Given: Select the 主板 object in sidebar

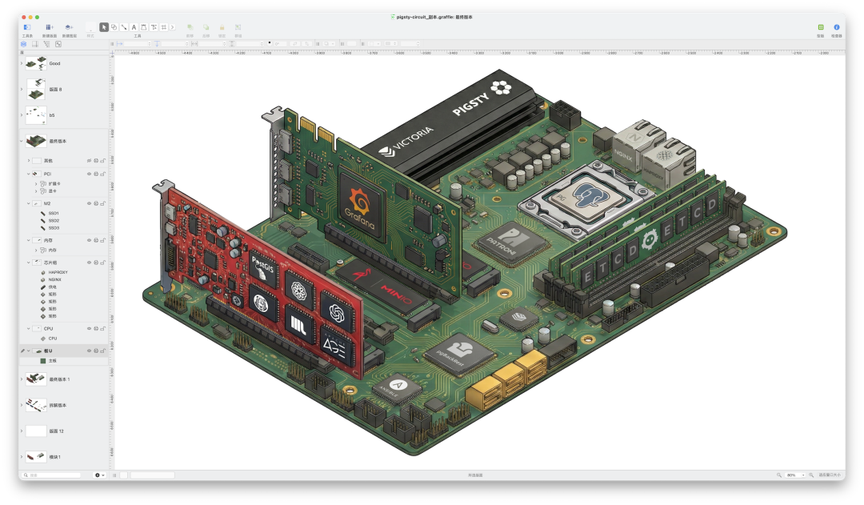Looking at the screenshot, I should [x=52, y=361].
